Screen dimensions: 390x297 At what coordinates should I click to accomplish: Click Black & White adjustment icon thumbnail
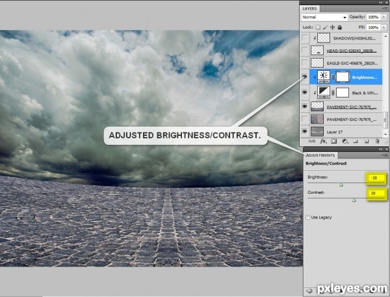click(x=324, y=92)
